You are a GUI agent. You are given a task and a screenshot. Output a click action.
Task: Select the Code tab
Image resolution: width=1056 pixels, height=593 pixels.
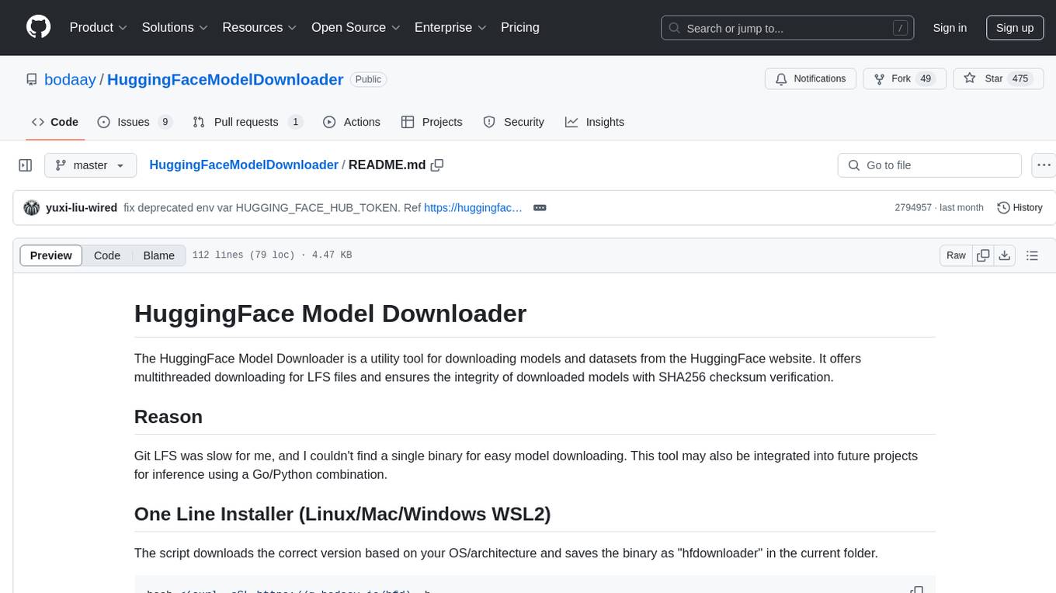[x=55, y=122]
